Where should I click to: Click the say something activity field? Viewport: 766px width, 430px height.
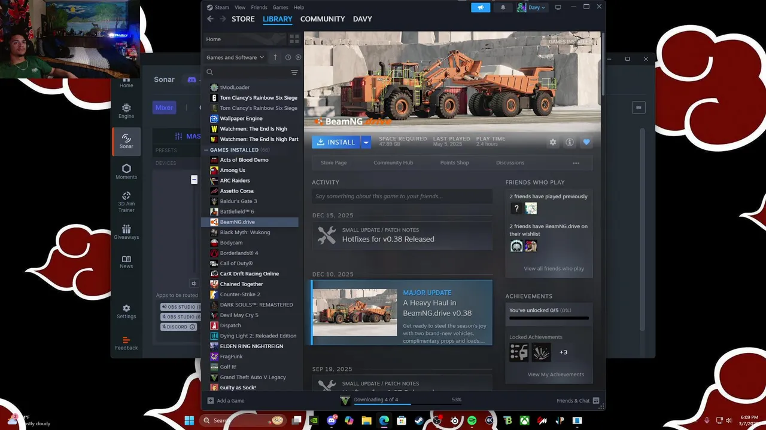coord(402,196)
